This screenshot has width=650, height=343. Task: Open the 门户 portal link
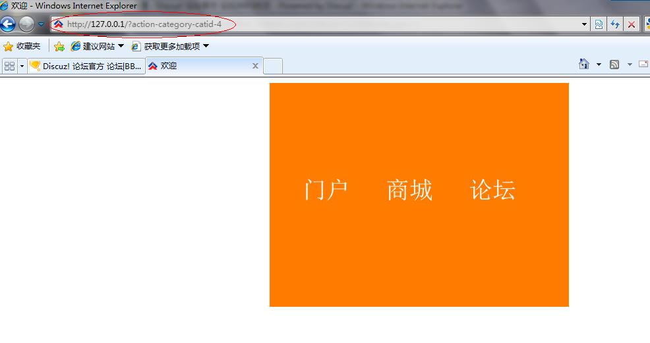[x=326, y=190]
